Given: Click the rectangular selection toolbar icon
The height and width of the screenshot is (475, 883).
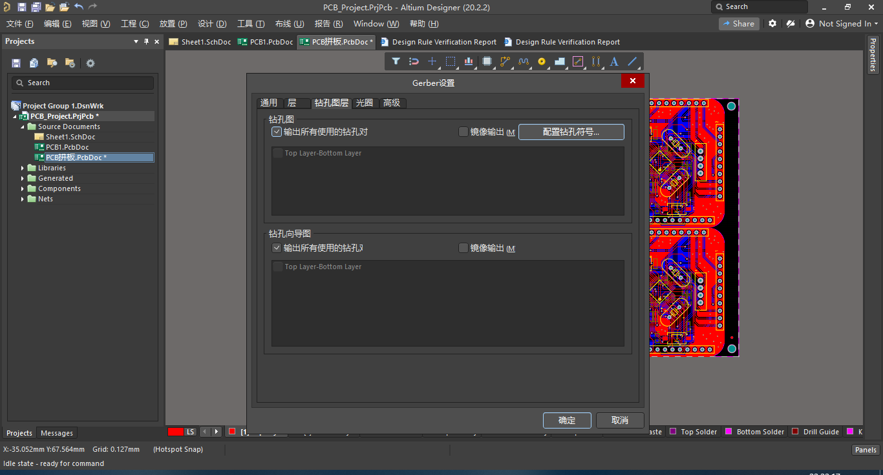Looking at the screenshot, I should 451,61.
